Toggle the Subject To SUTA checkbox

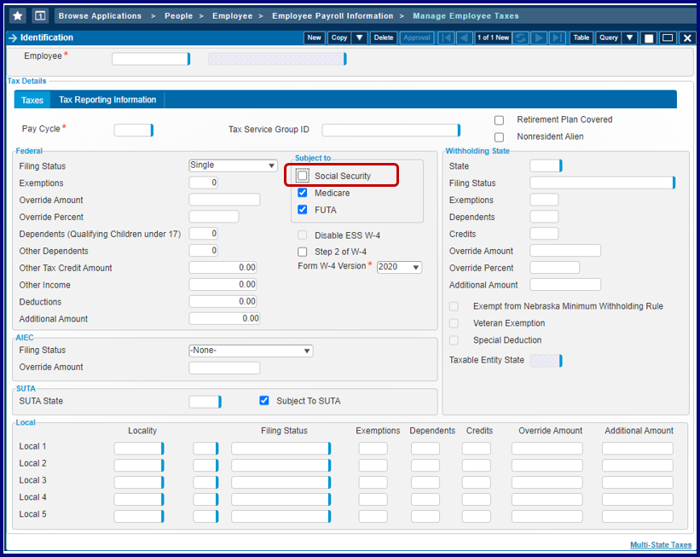(264, 401)
